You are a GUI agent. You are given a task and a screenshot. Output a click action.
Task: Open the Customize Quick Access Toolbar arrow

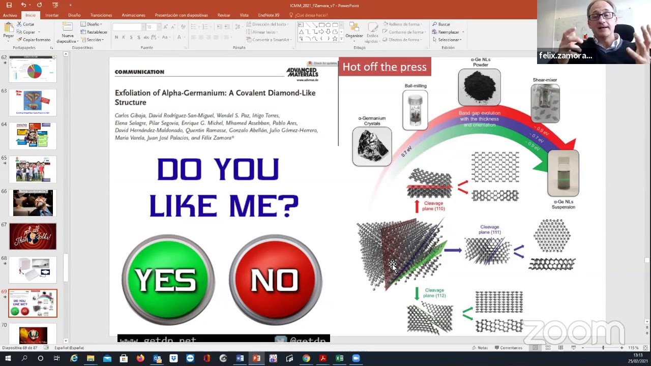click(x=70, y=5)
